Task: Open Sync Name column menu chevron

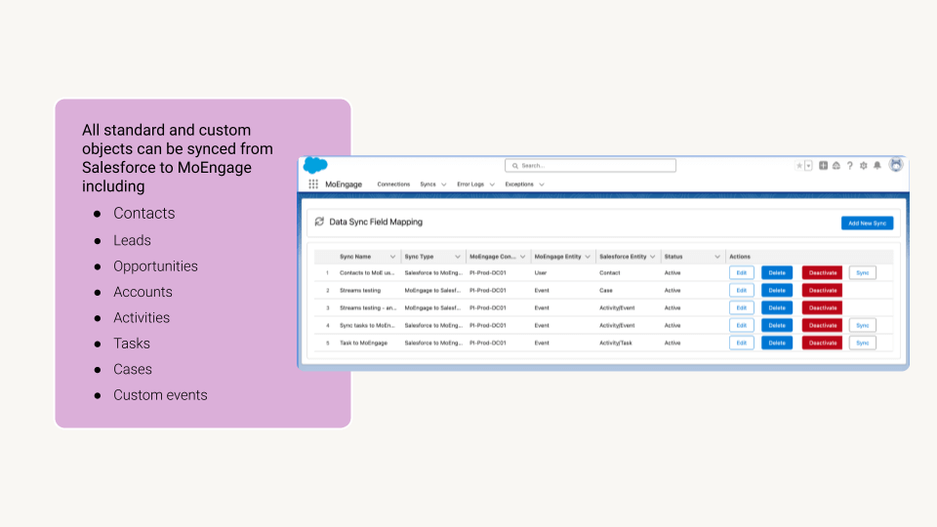Action: coord(392,257)
